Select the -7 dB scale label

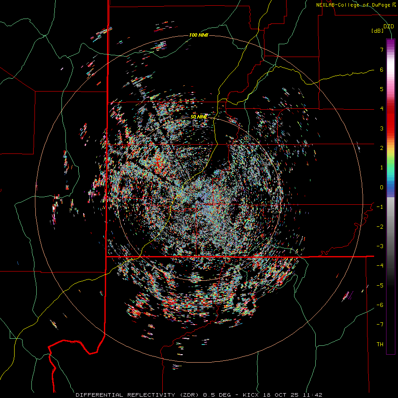coord(380,325)
